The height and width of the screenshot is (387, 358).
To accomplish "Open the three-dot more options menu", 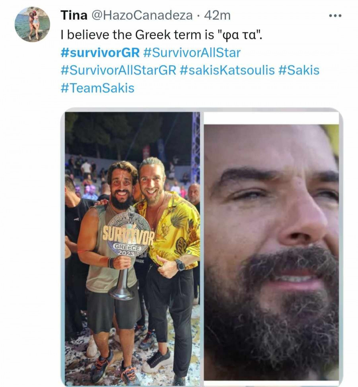I will (335, 16).
